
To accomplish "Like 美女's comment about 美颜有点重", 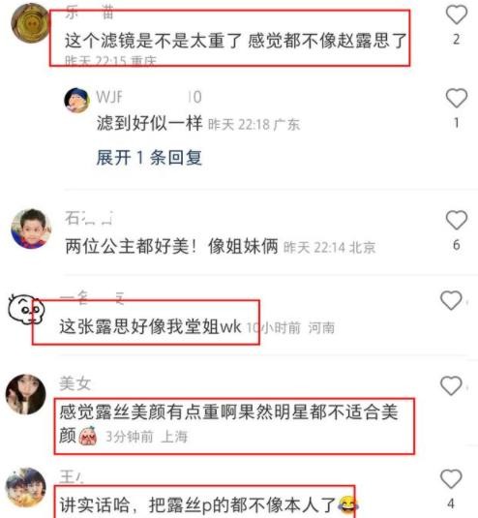I will point(451,385).
